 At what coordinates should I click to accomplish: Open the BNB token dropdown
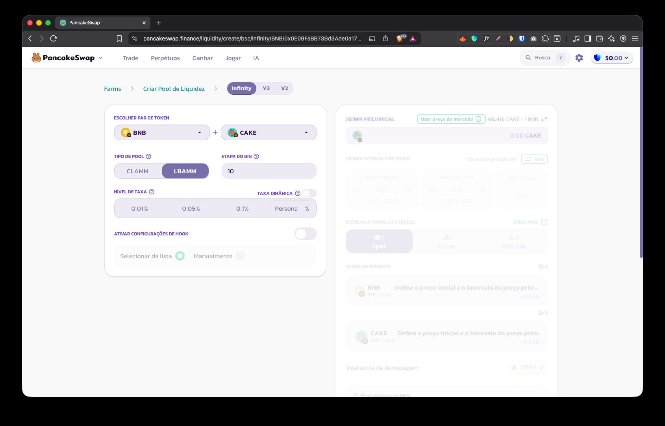point(162,132)
